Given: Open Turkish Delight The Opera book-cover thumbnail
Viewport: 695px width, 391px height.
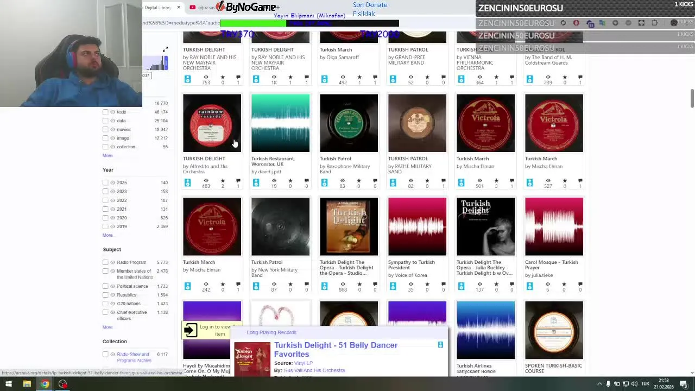Looking at the screenshot, I should click(x=349, y=226).
